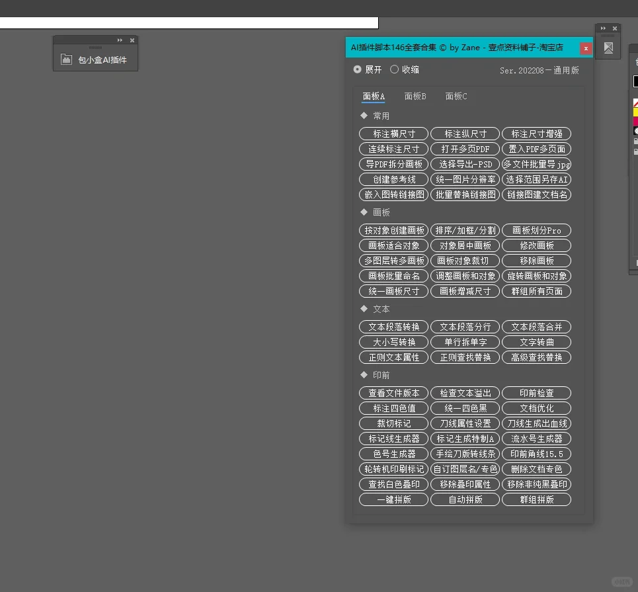Click the 链接图建文档名 button
Viewport: 638px width, 592px height.
click(x=537, y=194)
